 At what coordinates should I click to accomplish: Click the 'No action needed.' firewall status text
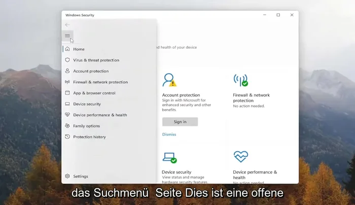pyautogui.click(x=249, y=106)
